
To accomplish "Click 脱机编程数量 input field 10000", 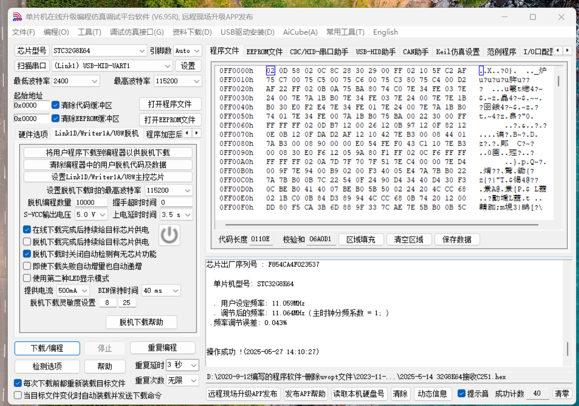I will (x=91, y=203).
